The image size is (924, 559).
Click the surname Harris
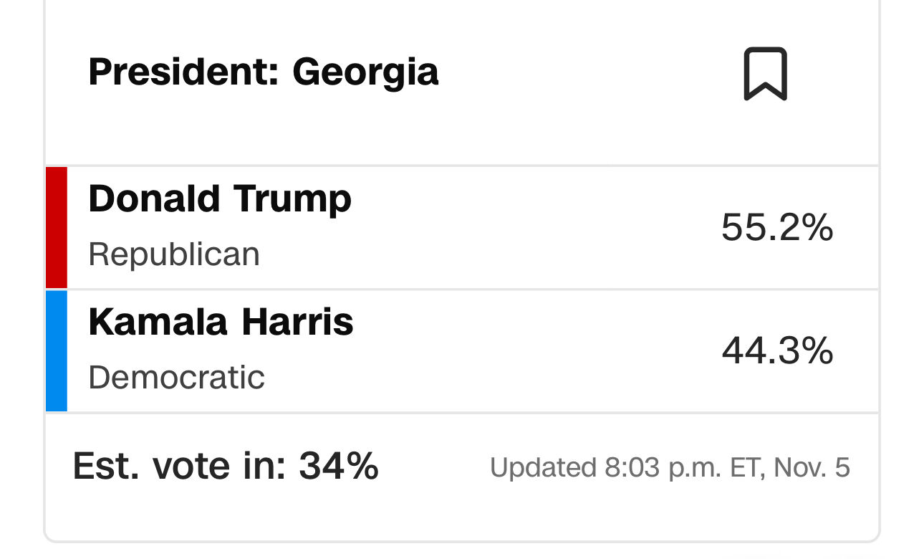(297, 322)
